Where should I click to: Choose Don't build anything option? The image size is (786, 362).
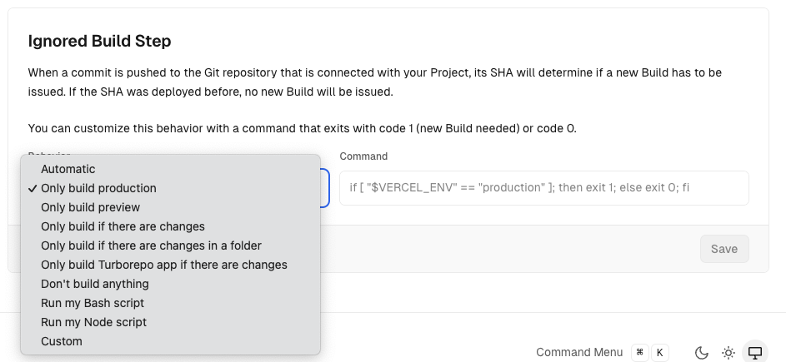coord(95,284)
